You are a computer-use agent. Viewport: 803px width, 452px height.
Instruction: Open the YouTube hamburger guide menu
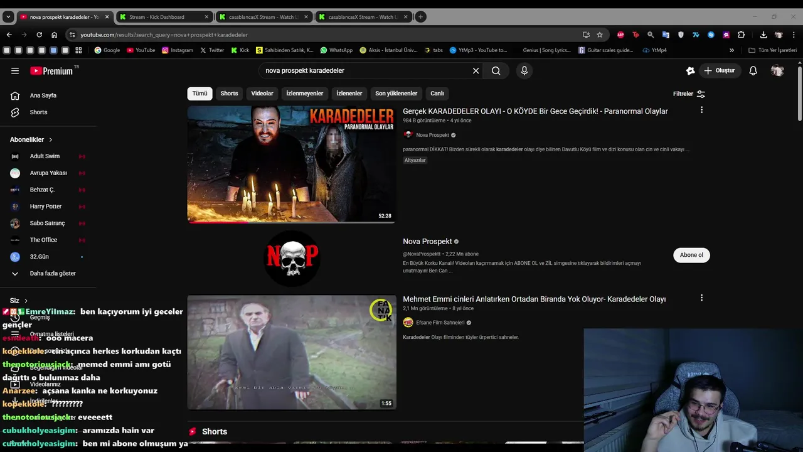[x=15, y=71]
